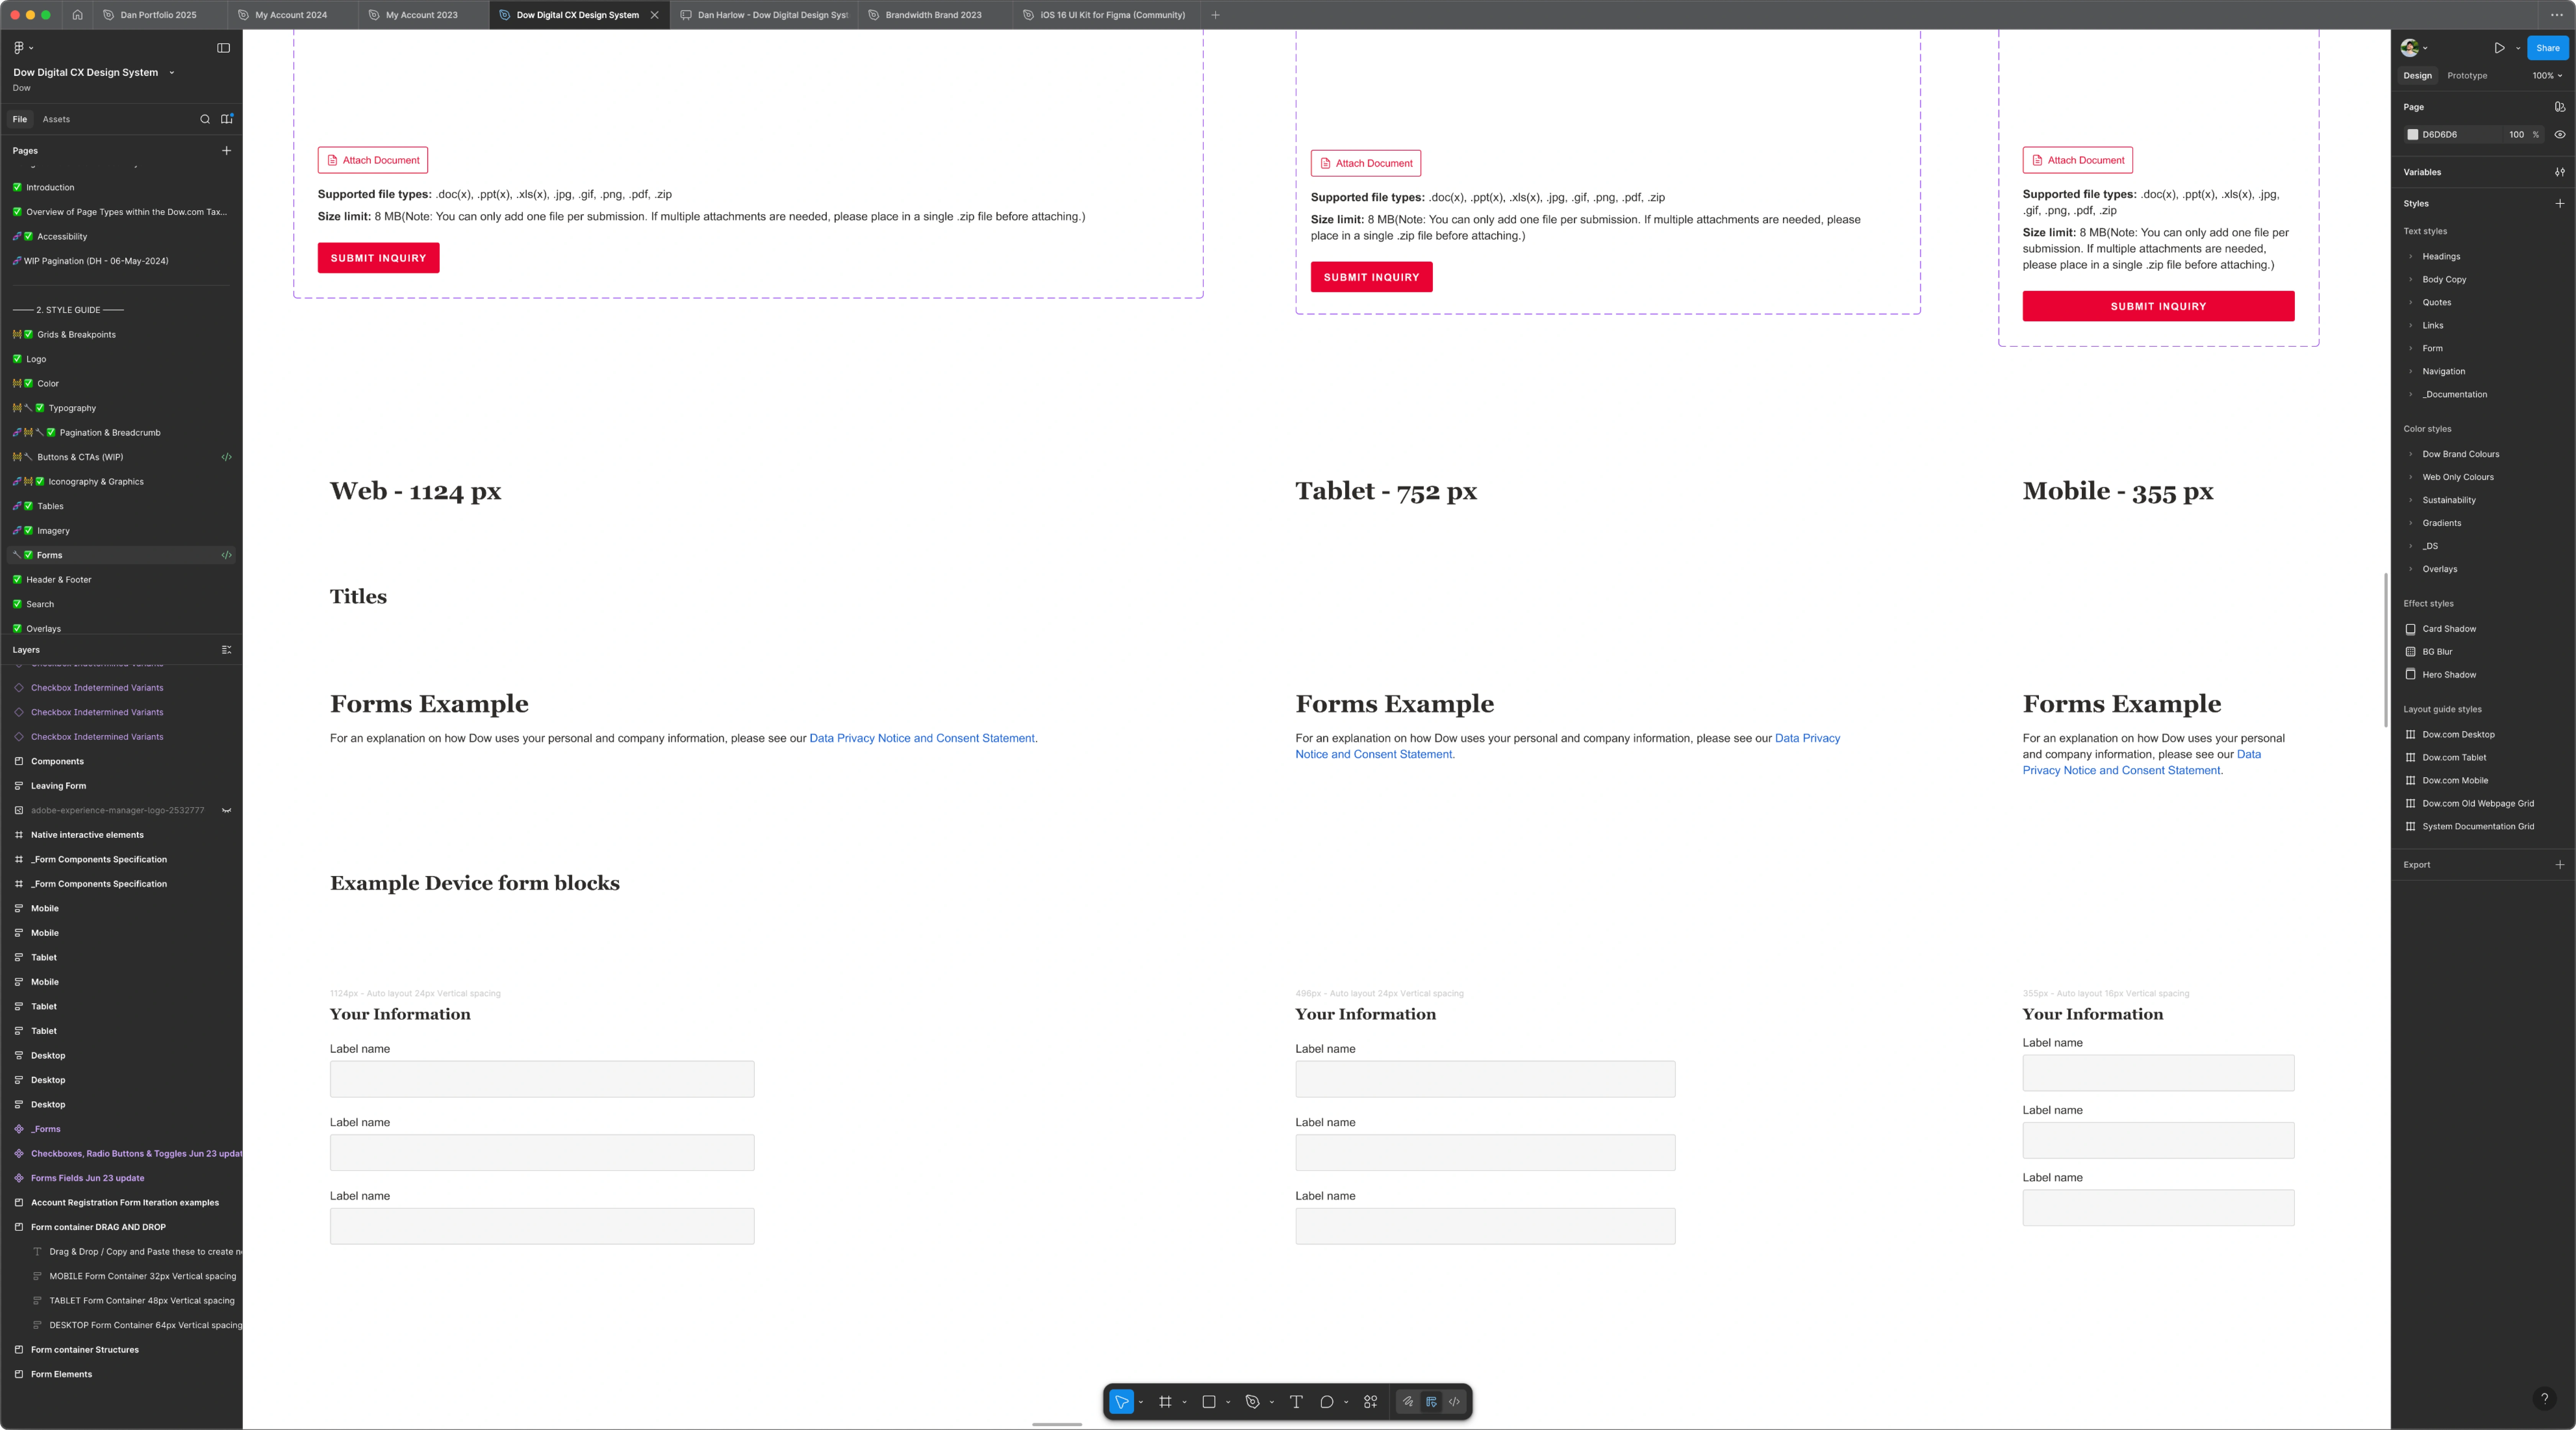Switch to the Prototype tab
Image resolution: width=2576 pixels, height=1430 pixels.
pos(2467,75)
